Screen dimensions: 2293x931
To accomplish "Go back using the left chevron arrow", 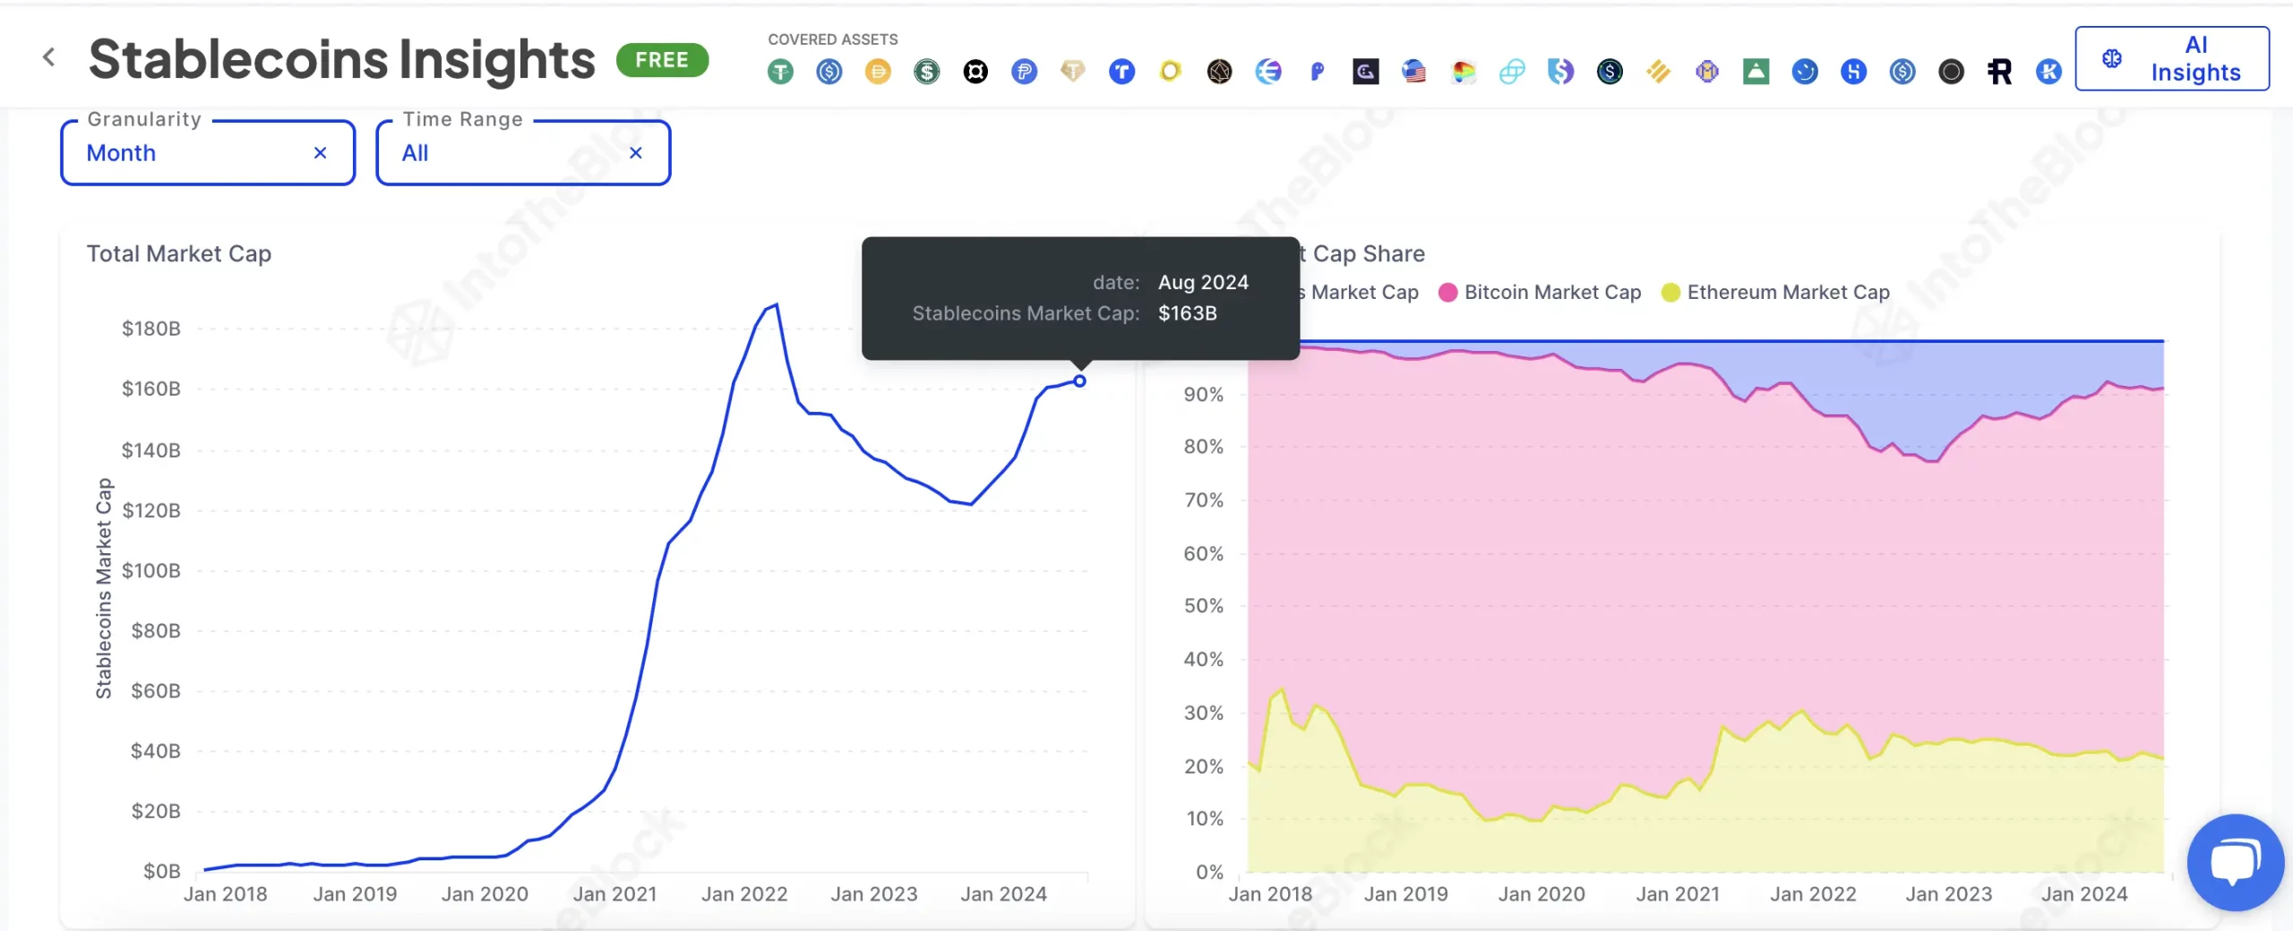I will click(x=49, y=58).
